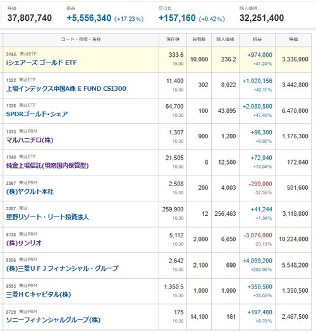Click current price 11,400

click(x=175, y=81)
